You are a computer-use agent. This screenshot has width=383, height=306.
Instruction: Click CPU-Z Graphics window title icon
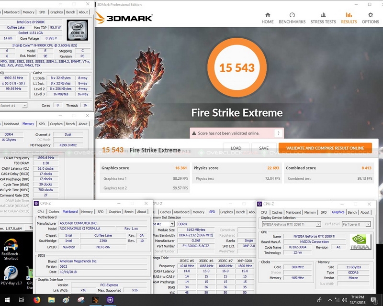[259, 204]
